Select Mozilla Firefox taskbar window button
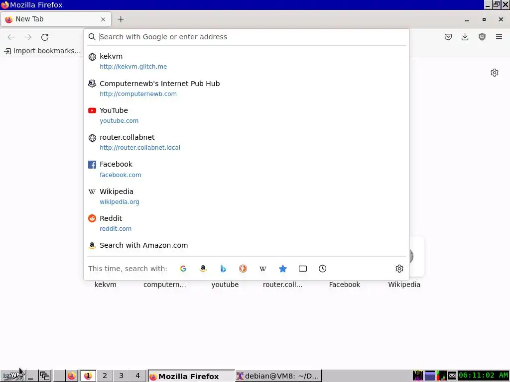This screenshot has width=510, height=382. coord(191,376)
